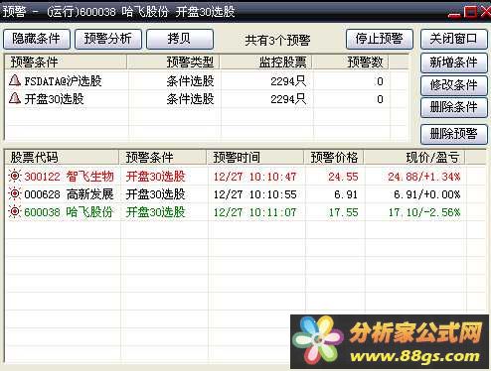Sort by 预警时间 column header

255,158
